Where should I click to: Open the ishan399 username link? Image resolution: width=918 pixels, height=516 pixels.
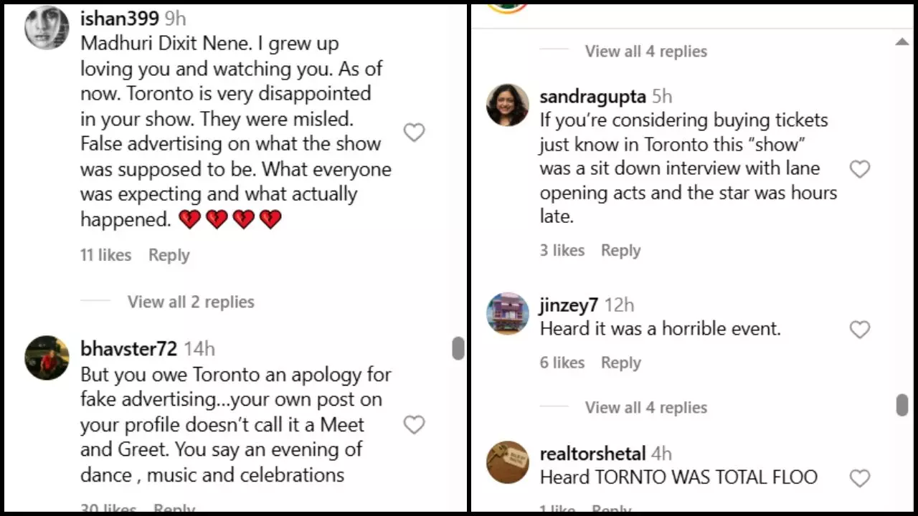pyautogui.click(x=119, y=18)
